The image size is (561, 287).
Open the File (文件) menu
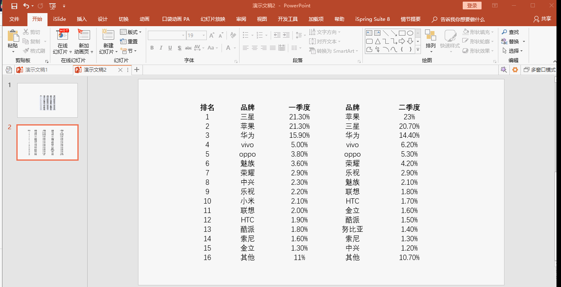click(14, 19)
